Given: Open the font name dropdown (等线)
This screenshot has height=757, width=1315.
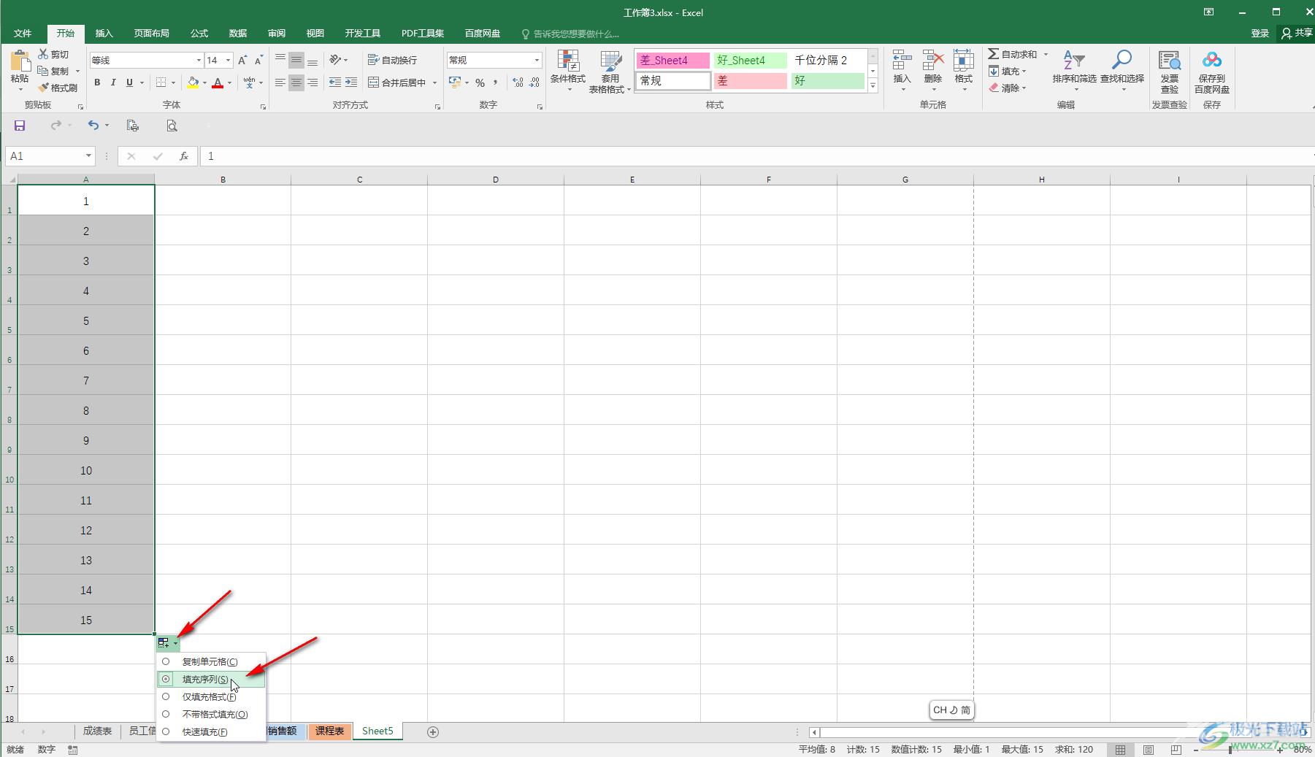Looking at the screenshot, I should [199, 60].
